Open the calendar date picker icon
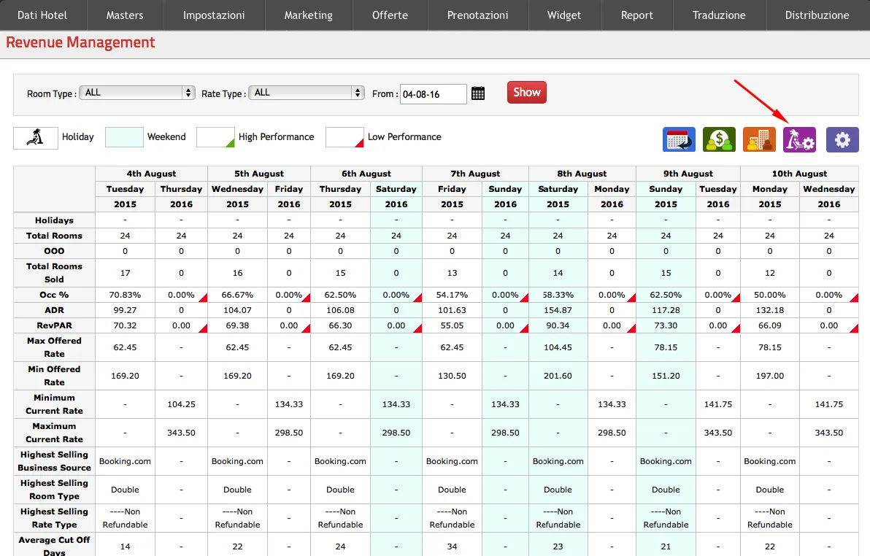This screenshot has width=870, height=556. [478, 93]
